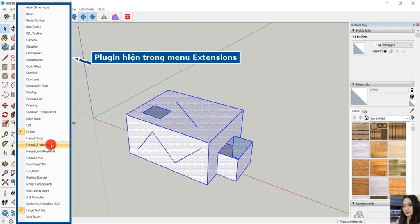Pick the materials eyedropper Sample Paint

412,111
